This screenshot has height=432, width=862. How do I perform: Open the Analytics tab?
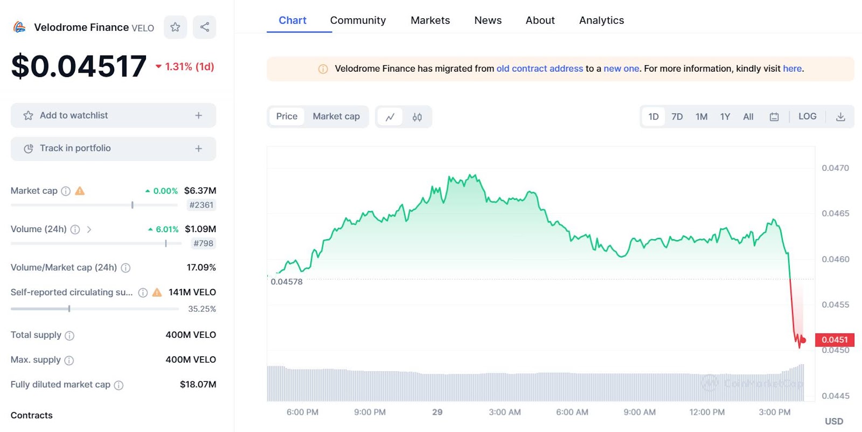point(601,20)
